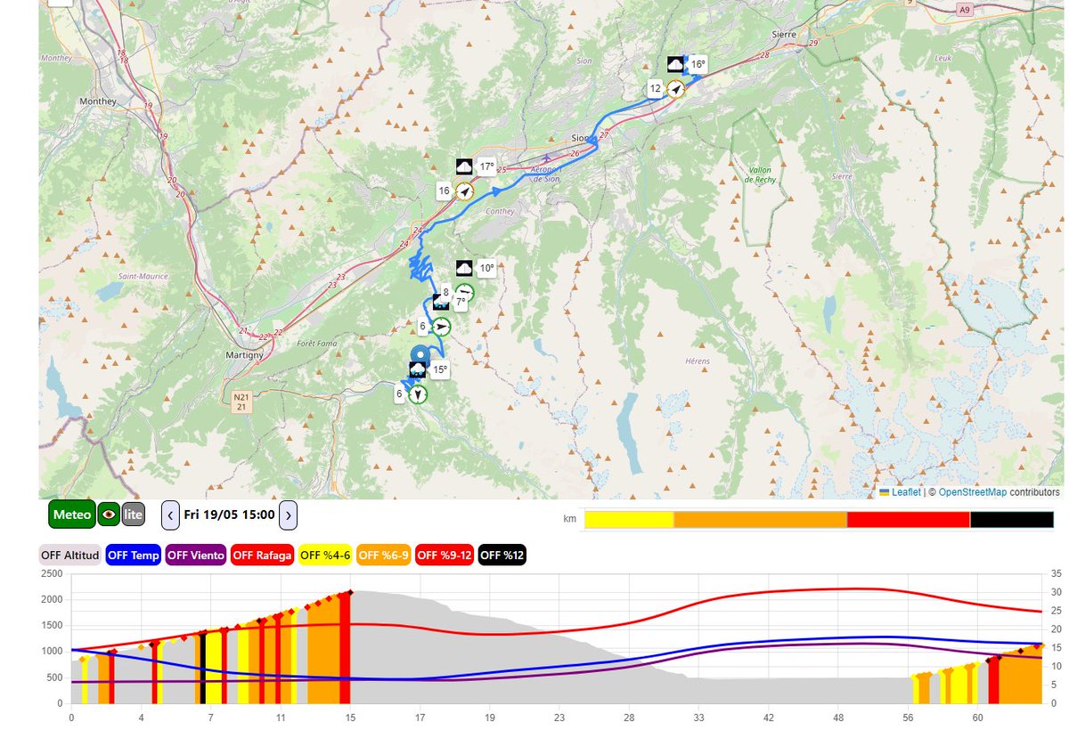Click the rain weather icon beside 7°
Viewport: 1069px width, 730px height.
[x=441, y=303]
